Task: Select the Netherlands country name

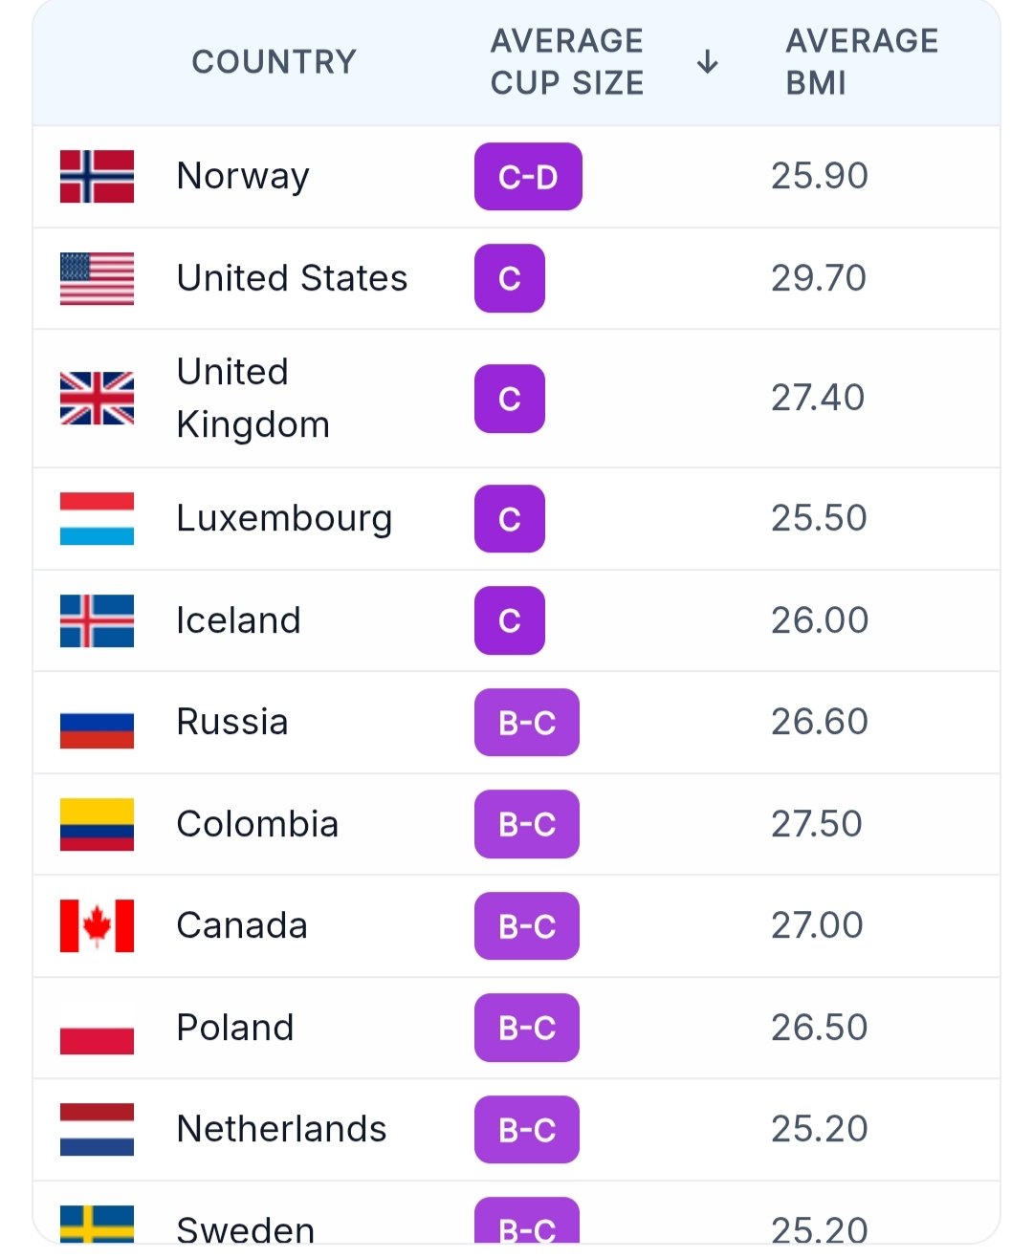Action: (x=281, y=1129)
